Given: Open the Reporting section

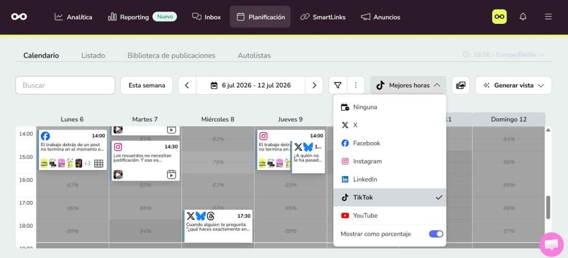Looking at the screenshot, I should point(128,17).
